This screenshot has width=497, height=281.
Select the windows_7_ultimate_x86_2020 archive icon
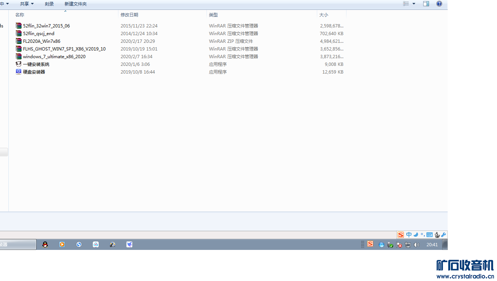click(19, 56)
